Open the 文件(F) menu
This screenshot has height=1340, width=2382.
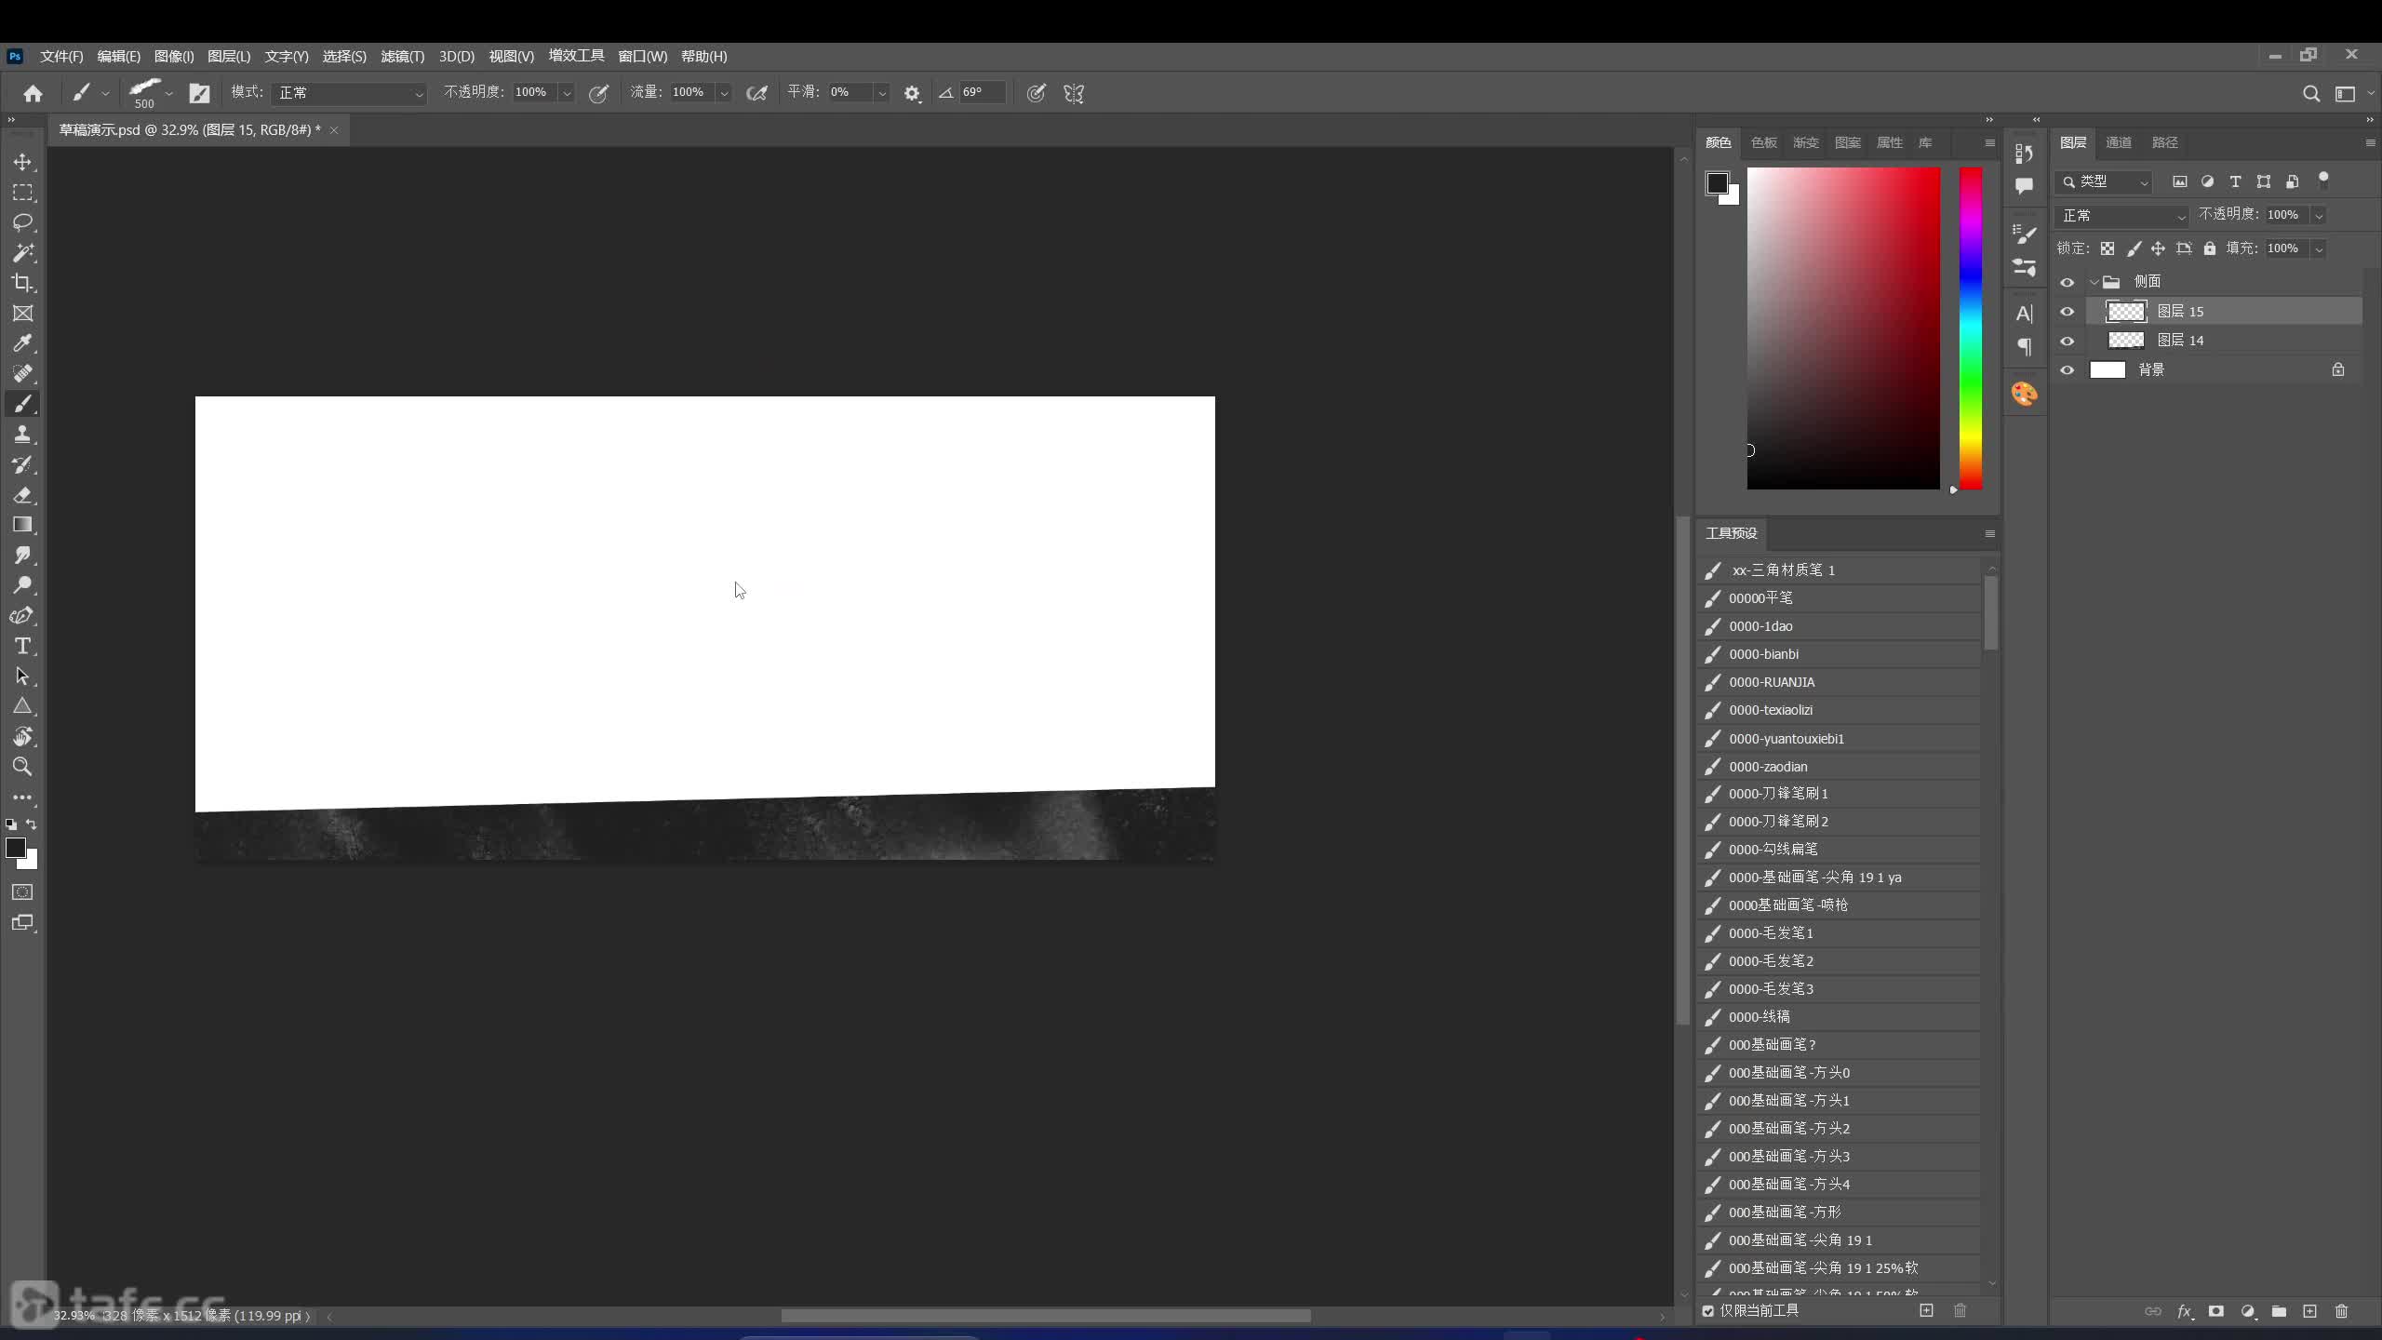[61, 57]
